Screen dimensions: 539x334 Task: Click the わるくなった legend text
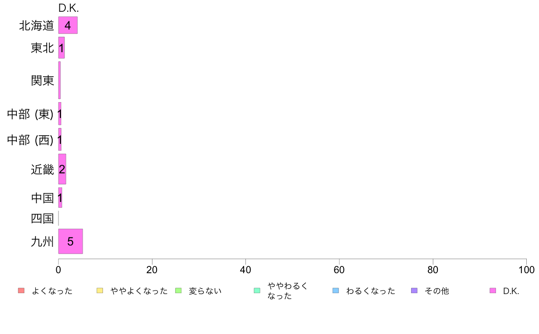[371, 291]
